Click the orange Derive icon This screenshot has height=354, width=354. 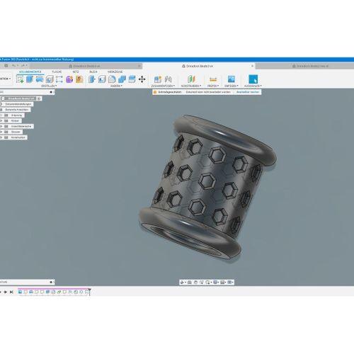(x=79, y=79)
